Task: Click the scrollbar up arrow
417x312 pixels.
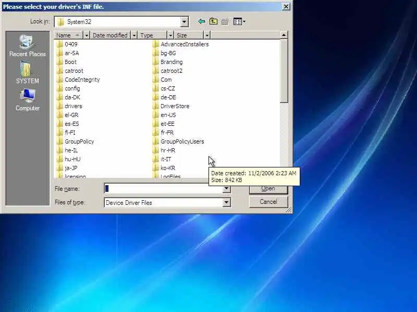Action: point(284,35)
